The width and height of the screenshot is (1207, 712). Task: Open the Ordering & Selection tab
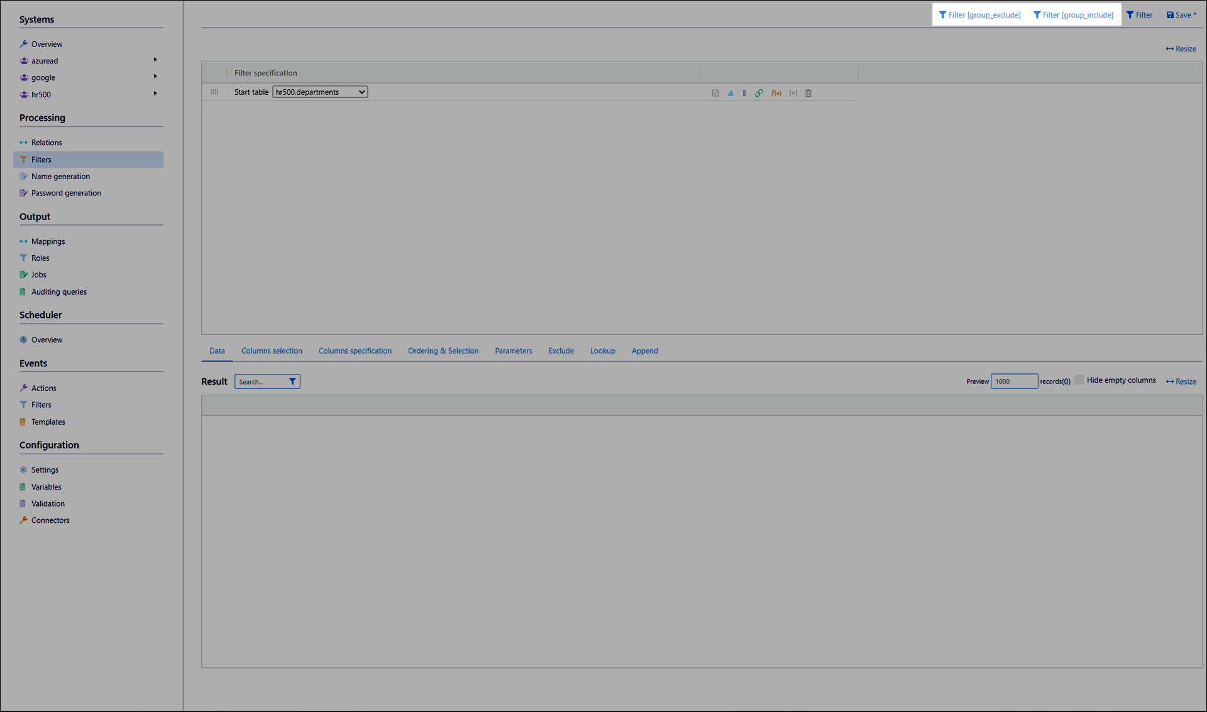443,351
